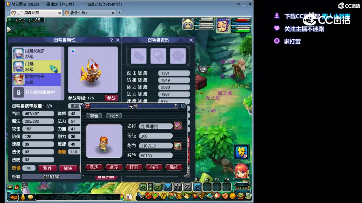Image resolution: width=362 pixels, height=203 pixels.
Task: Select the gray slash-stripes skill slot
Action: (188, 187)
